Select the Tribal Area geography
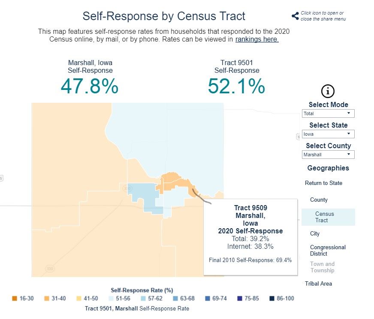 click(x=318, y=284)
